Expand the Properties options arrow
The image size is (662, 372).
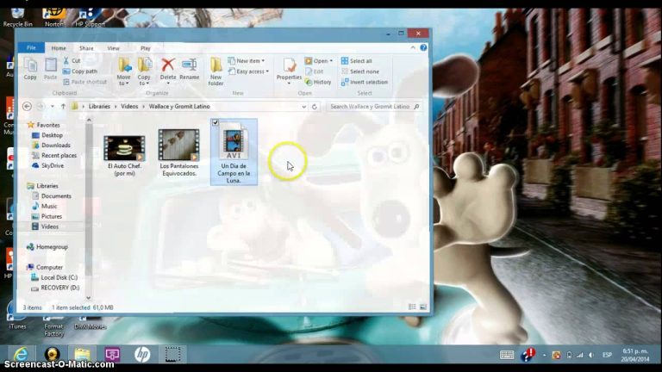(290, 84)
